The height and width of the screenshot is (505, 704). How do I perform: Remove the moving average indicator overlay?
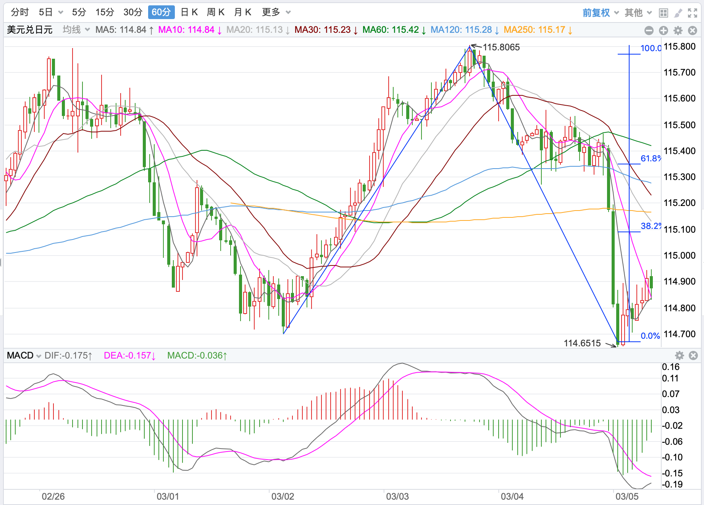(x=693, y=31)
